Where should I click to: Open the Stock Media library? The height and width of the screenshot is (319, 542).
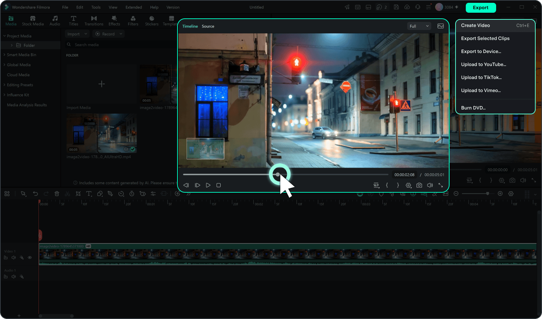(33, 21)
